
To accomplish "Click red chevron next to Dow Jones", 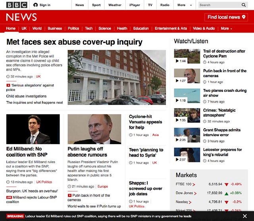I will (195, 193).
